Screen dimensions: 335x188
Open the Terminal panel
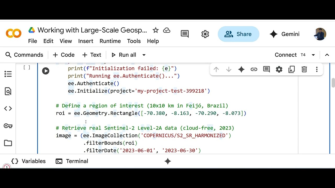[72, 161]
